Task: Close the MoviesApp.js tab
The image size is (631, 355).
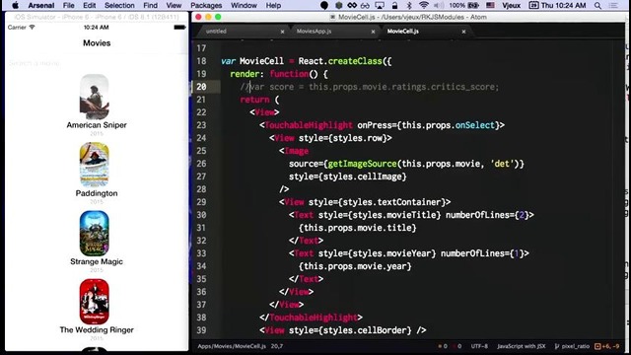Action: point(373,32)
